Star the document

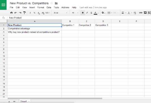point(52,3)
